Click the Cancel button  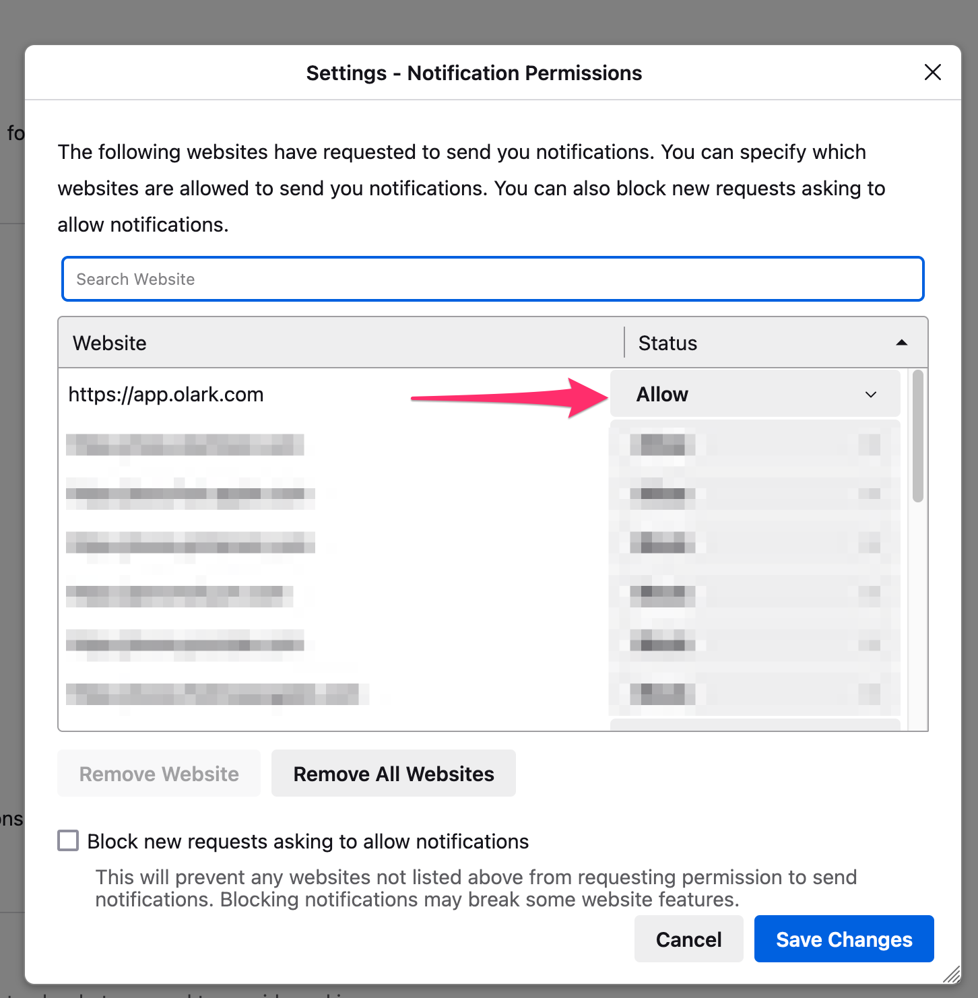click(x=688, y=939)
